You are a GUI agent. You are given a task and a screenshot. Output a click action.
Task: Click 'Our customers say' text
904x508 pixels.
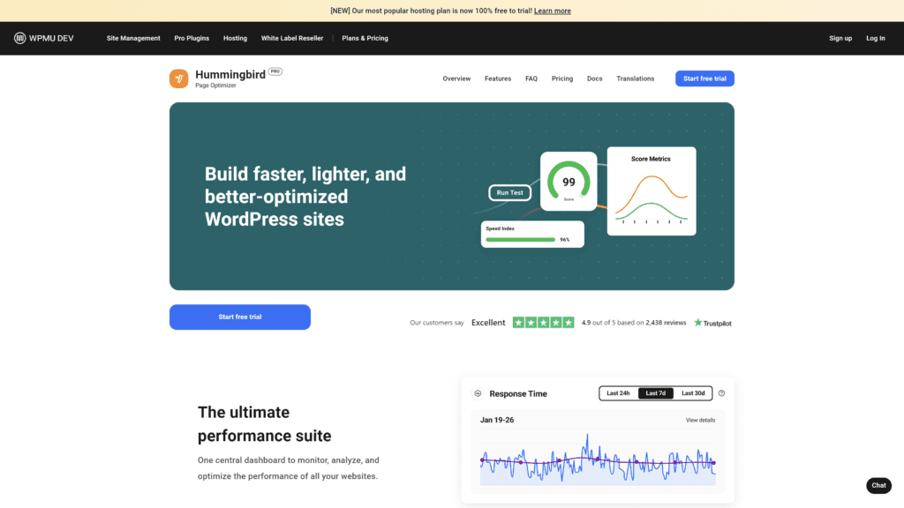click(437, 323)
